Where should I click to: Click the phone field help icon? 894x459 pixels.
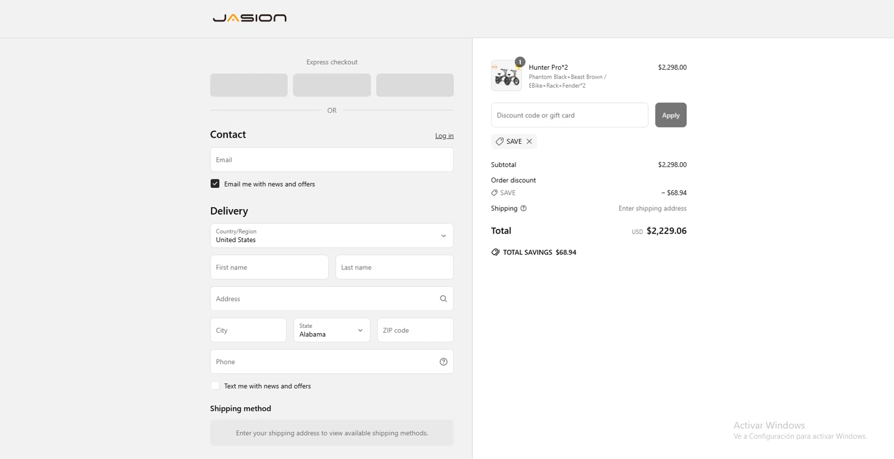[x=443, y=362]
